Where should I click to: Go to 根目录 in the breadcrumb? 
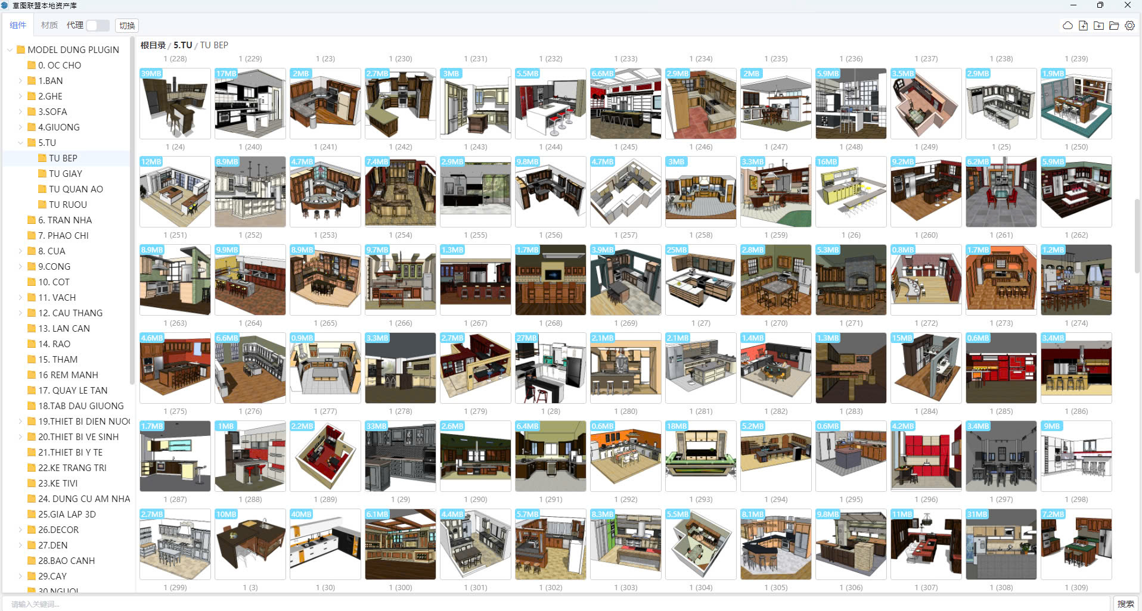[x=153, y=45]
